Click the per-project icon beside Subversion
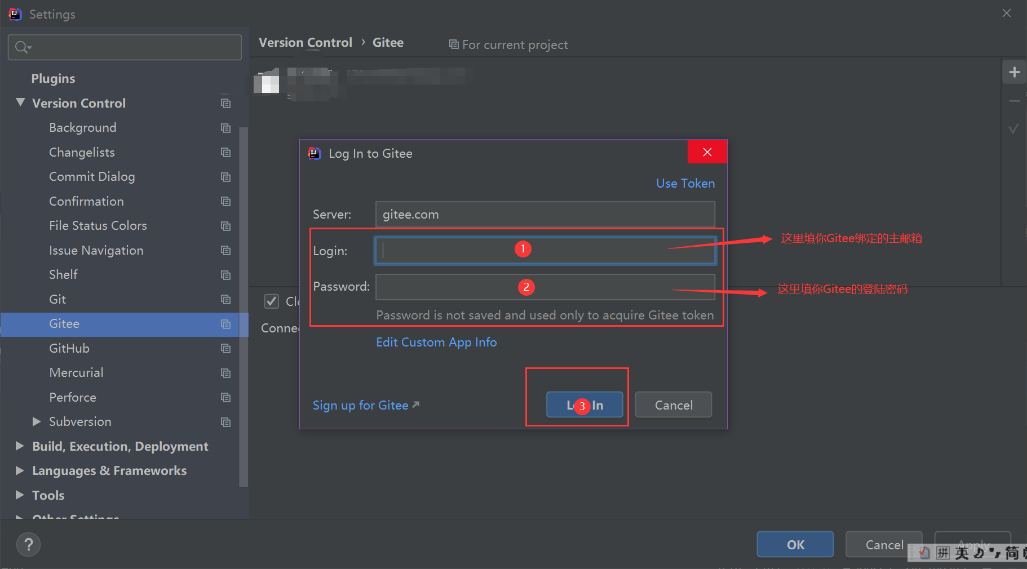The width and height of the screenshot is (1027, 569). pos(225,422)
